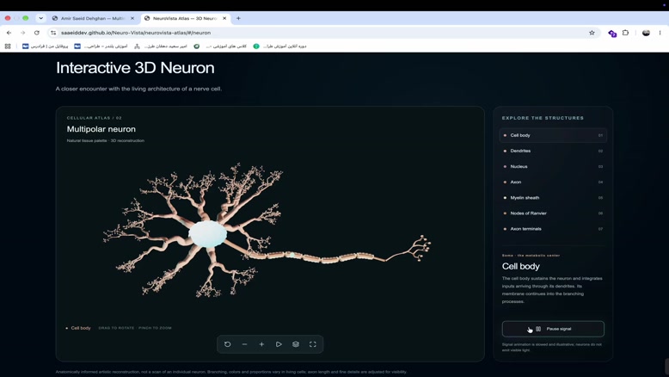Image resolution: width=669 pixels, height=377 pixels.
Task: Open Chrome's three-dot menu
Action: pyautogui.click(x=660, y=33)
